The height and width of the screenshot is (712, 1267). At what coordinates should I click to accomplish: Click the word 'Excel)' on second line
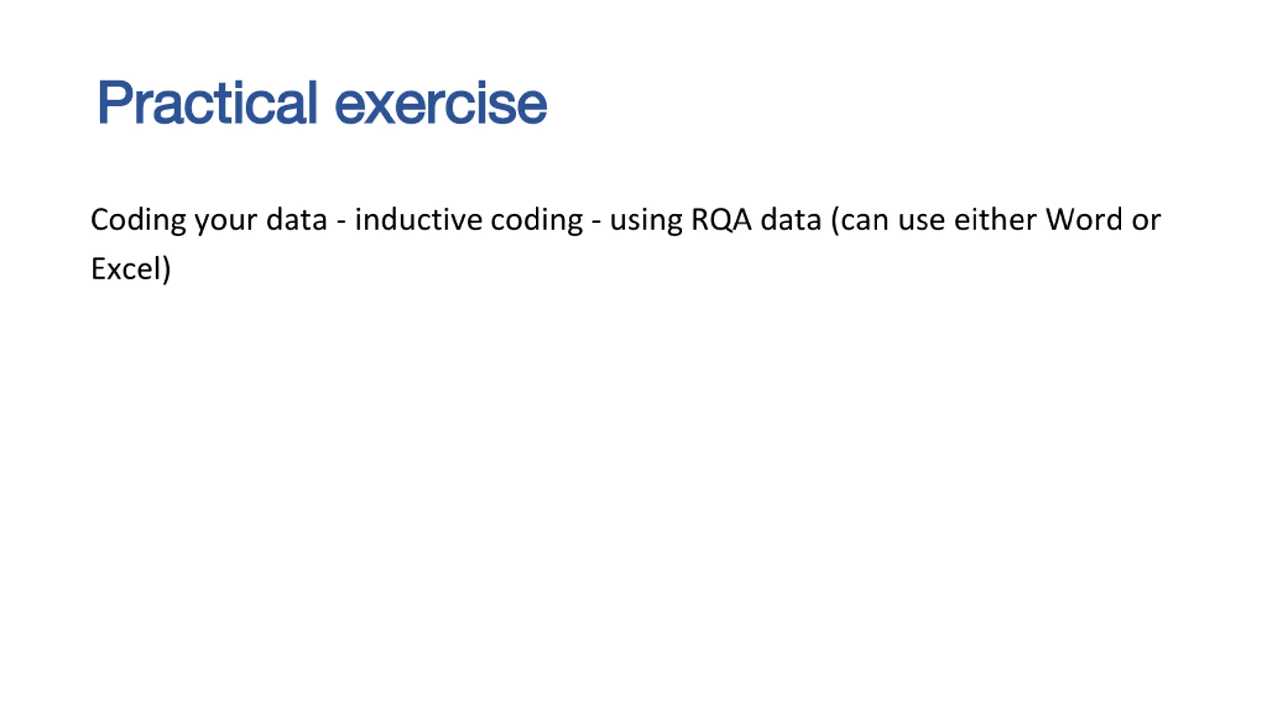pyautogui.click(x=131, y=269)
